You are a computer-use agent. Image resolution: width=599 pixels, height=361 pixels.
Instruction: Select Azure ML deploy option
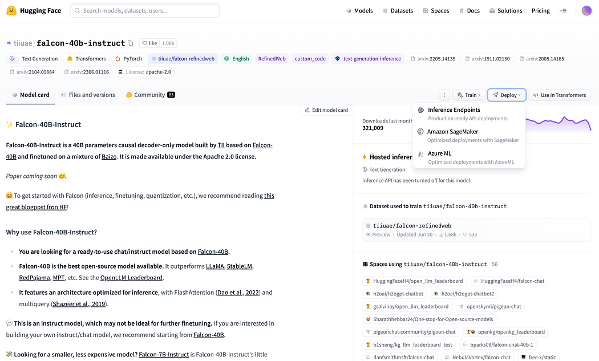coord(469,157)
